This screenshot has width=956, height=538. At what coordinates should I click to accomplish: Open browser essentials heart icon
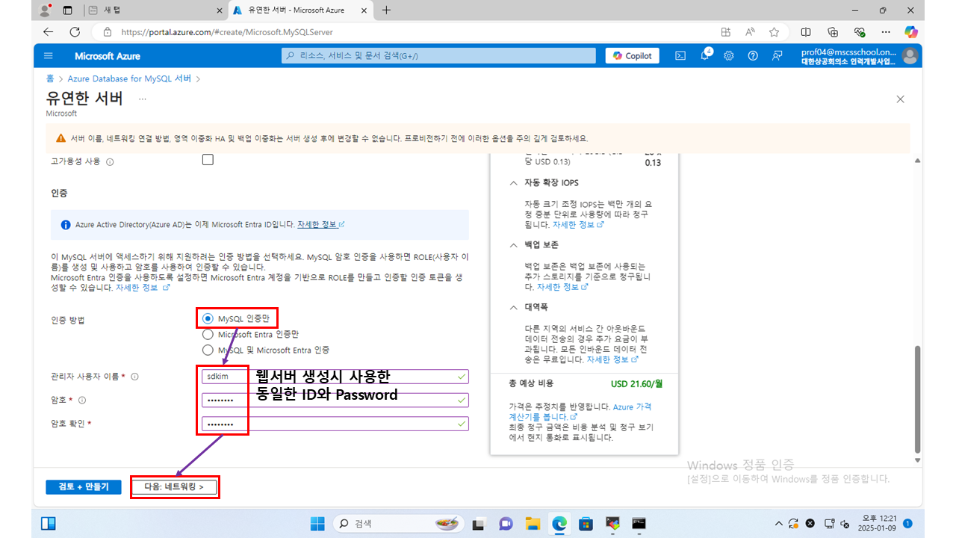(x=860, y=32)
